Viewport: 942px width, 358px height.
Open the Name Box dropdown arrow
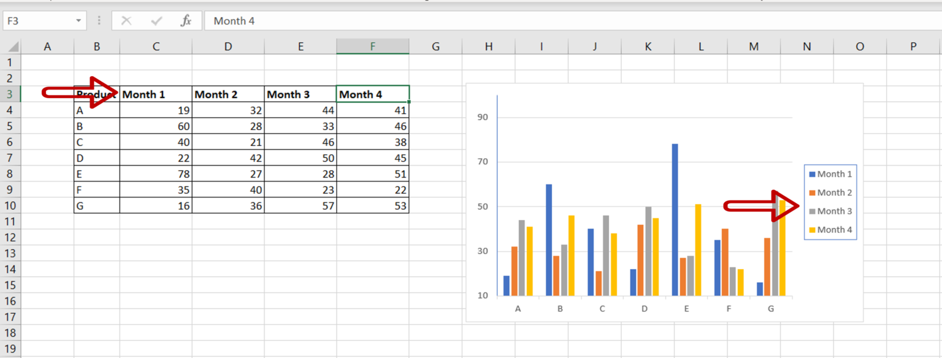click(x=78, y=20)
